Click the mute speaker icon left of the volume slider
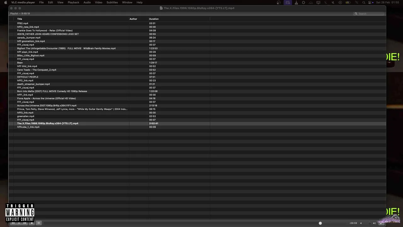This screenshot has height=227, width=403. click(361, 223)
